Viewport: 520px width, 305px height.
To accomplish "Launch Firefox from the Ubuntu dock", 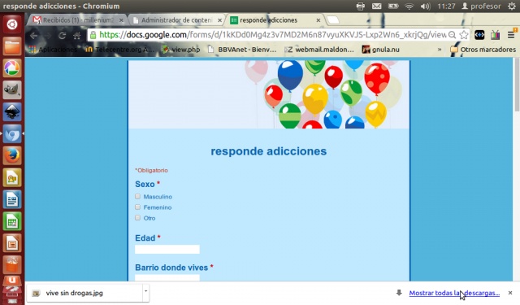I will 12,155.
